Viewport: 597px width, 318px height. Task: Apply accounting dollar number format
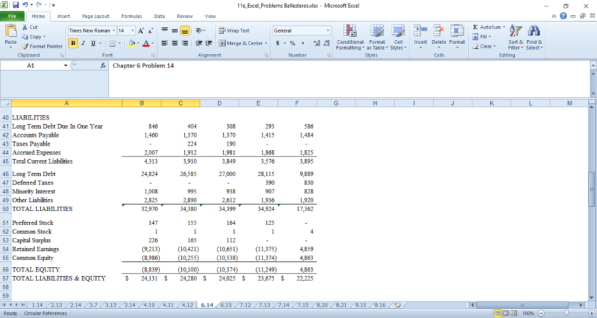click(278, 43)
